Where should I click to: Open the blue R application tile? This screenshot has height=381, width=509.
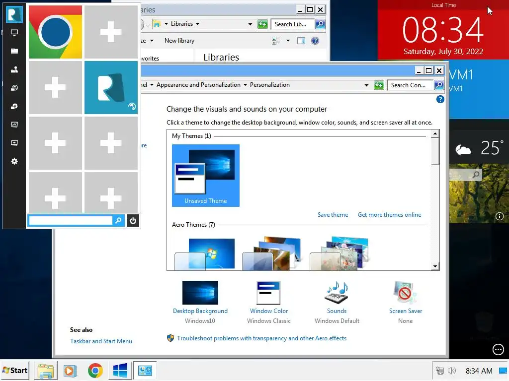click(111, 87)
